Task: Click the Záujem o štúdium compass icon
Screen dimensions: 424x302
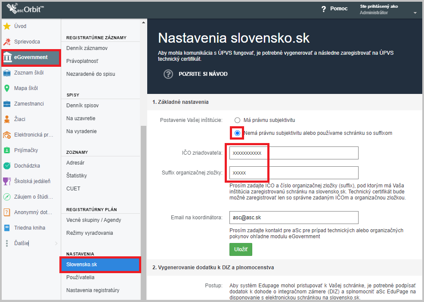Action: [x=7, y=197]
